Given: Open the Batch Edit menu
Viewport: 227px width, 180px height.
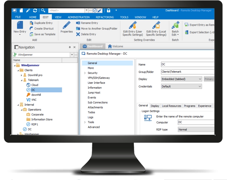Looking at the screenshot, I should pyautogui.click(x=175, y=29).
